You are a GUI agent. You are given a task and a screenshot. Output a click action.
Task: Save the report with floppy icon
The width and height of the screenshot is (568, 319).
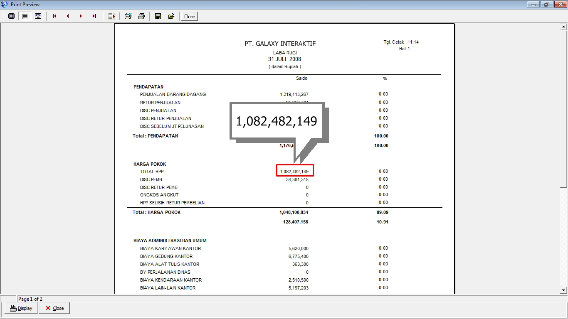coord(158,16)
